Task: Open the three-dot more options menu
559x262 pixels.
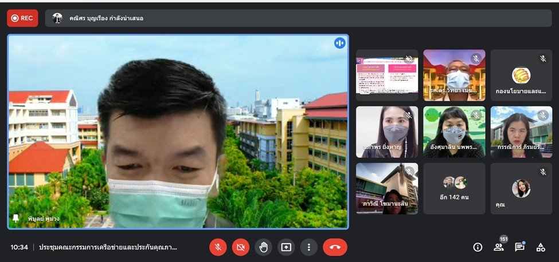Action: [x=308, y=247]
